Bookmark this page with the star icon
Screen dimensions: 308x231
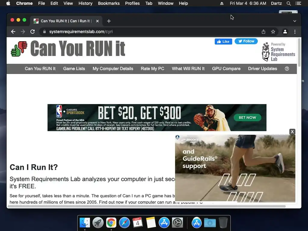[x=273, y=32]
